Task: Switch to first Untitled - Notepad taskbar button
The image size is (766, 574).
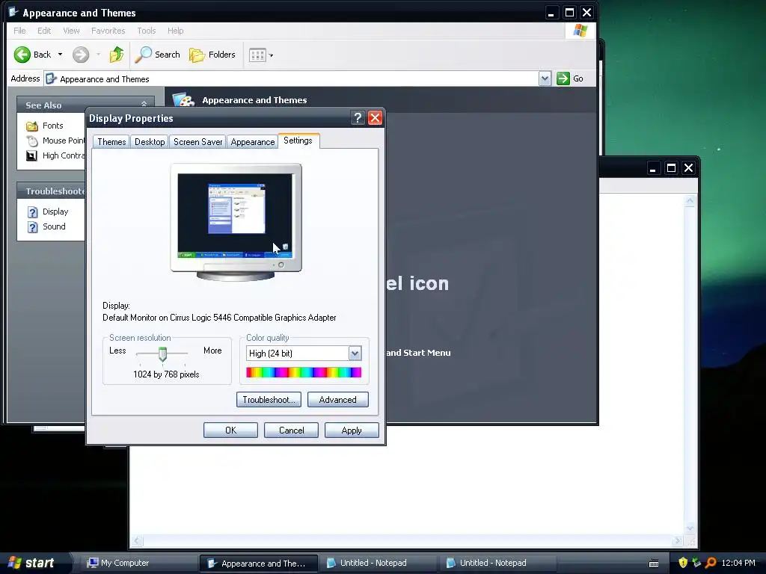Action: [377, 563]
